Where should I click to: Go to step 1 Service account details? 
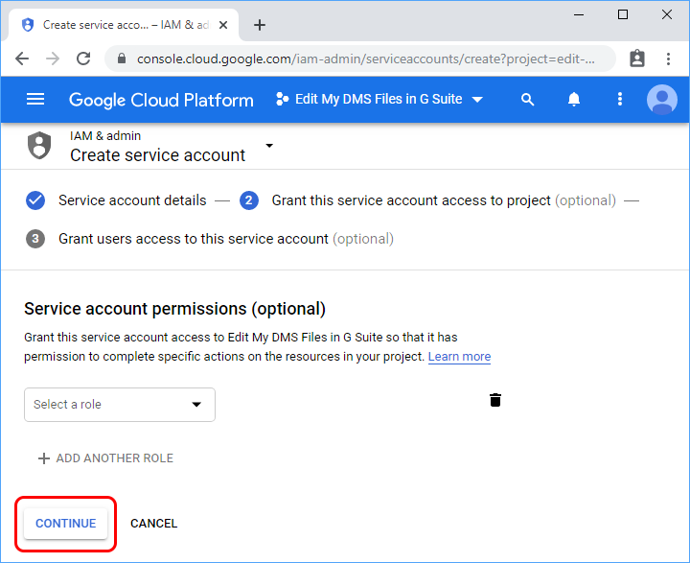click(x=131, y=200)
